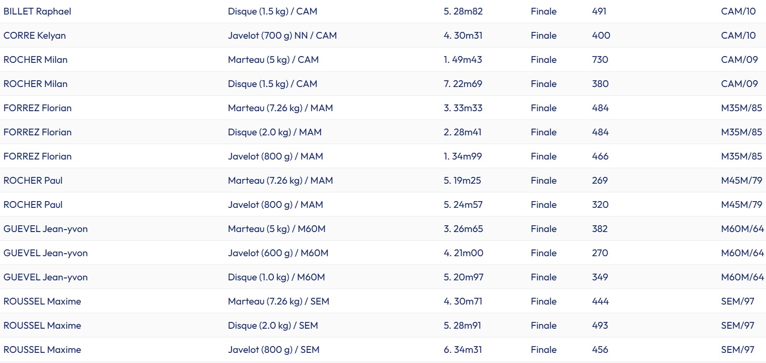The image size is (766, 363).
Task: Select the Javelot (700 g) NN / CAM event
Action: (x=282, y=35)
